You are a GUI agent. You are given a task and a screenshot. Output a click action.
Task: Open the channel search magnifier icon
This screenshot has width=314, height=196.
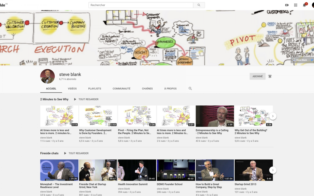190,88
